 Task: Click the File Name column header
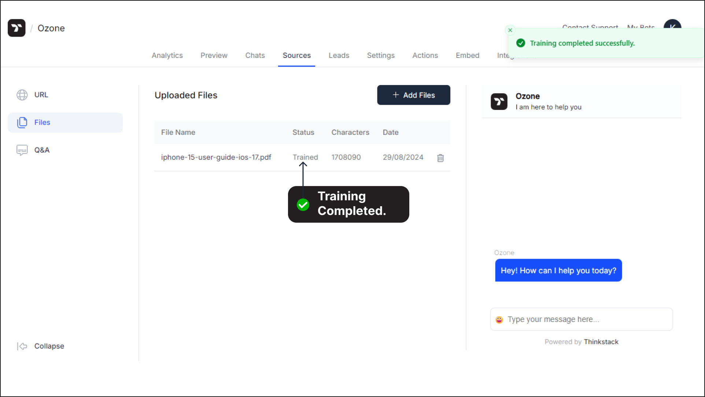pos(178,132)
